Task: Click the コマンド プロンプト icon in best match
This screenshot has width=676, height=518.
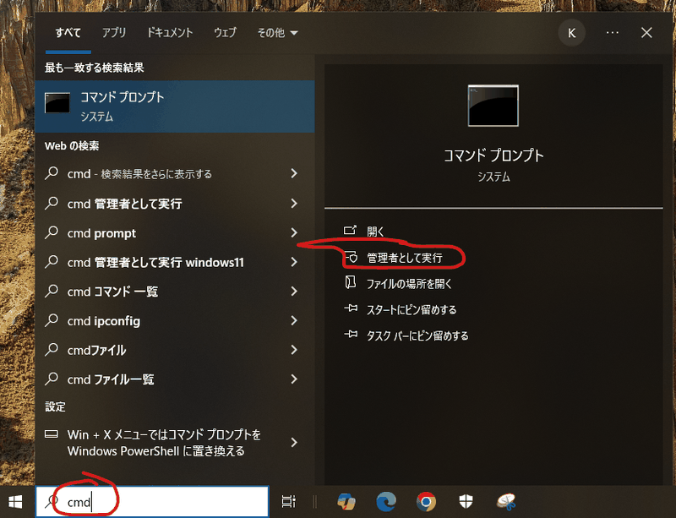Action: click(57, 103)
